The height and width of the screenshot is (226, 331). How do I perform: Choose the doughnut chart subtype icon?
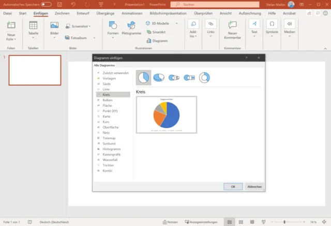[x=204, y=77]
